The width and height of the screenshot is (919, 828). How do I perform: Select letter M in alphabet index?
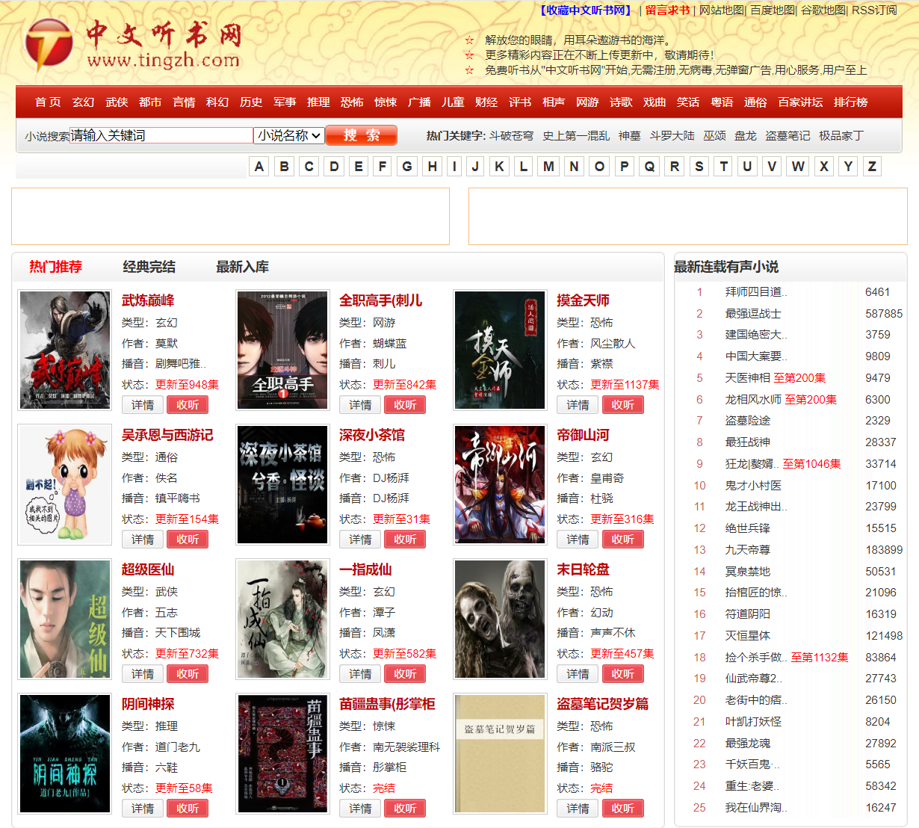pos(548,167)
